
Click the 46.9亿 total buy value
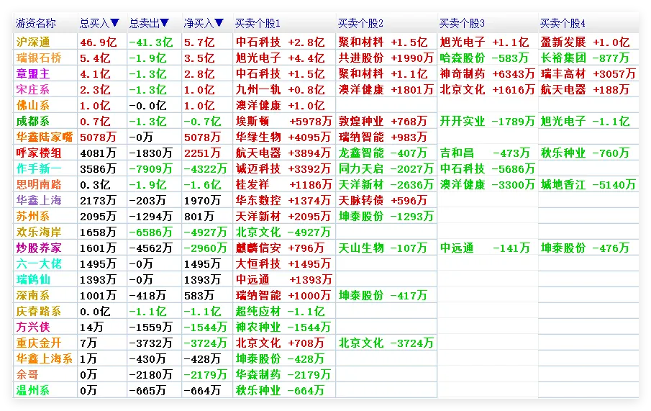point(99,42)
